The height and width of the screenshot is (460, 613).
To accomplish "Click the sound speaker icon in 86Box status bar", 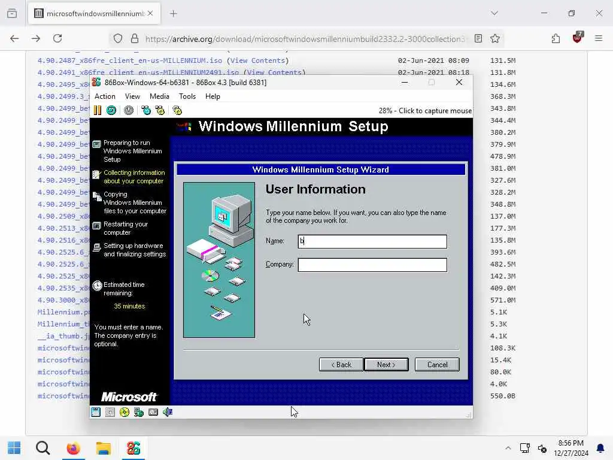I will click(x=168, y=412).
